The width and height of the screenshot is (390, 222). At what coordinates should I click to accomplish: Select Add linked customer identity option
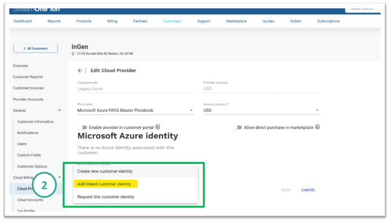105,184
